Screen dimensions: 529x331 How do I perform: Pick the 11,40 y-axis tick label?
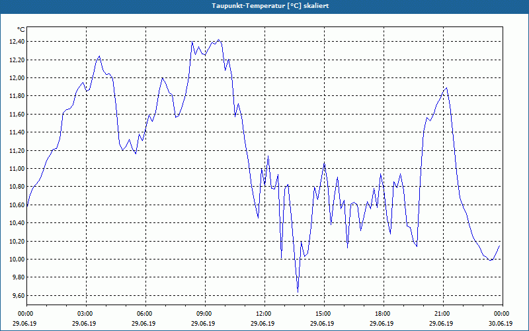[x=17, y=132]
